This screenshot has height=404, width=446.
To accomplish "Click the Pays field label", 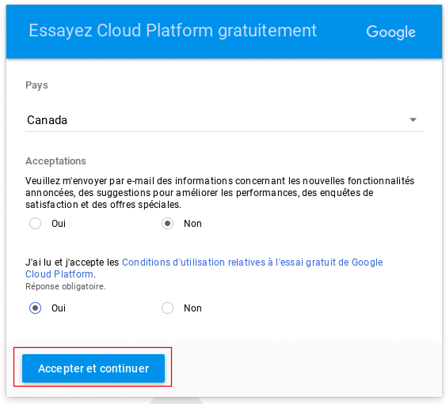I will tap(36, 85).
